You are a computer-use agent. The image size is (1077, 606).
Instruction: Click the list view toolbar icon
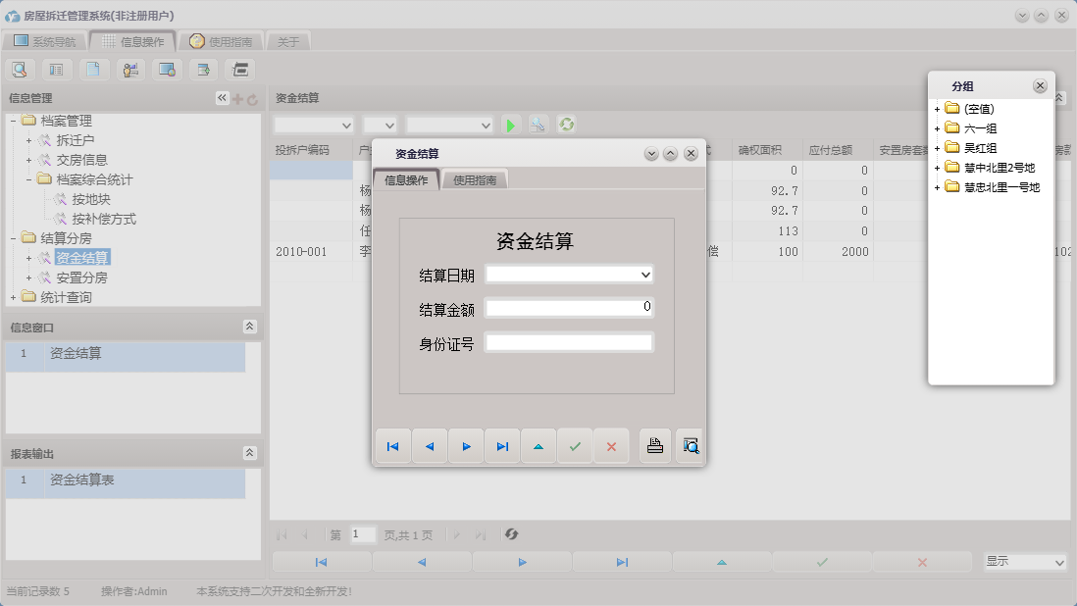[x=56, y=70]
